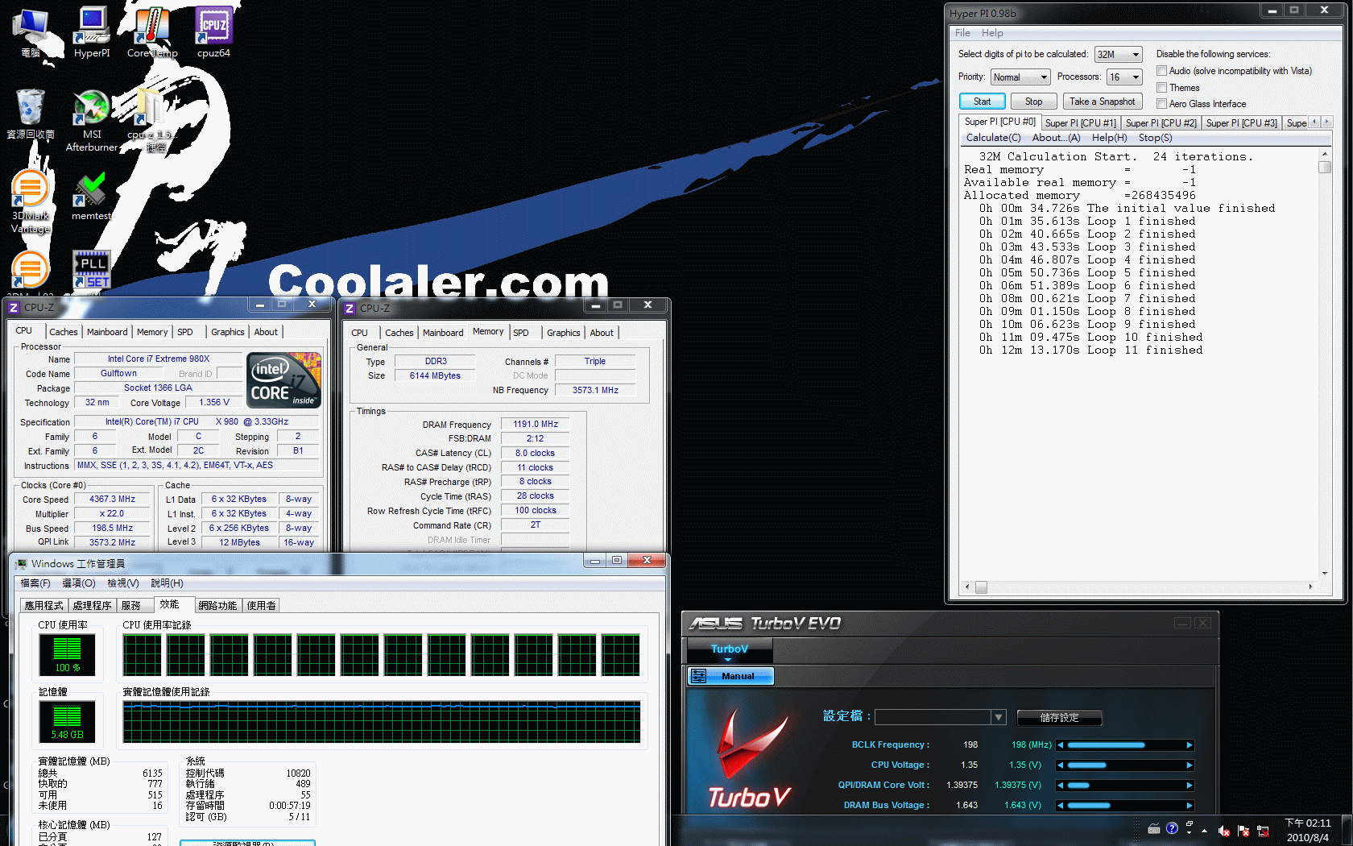Open the cpu-z 1.55 folder shortcut
Screen dimensions: 1353x846
152,121
